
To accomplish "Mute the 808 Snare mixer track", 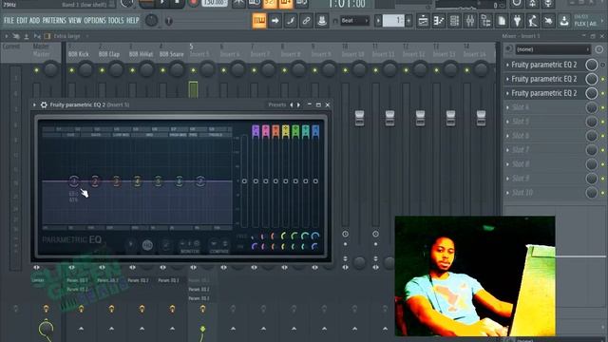I will pos(162,70).
